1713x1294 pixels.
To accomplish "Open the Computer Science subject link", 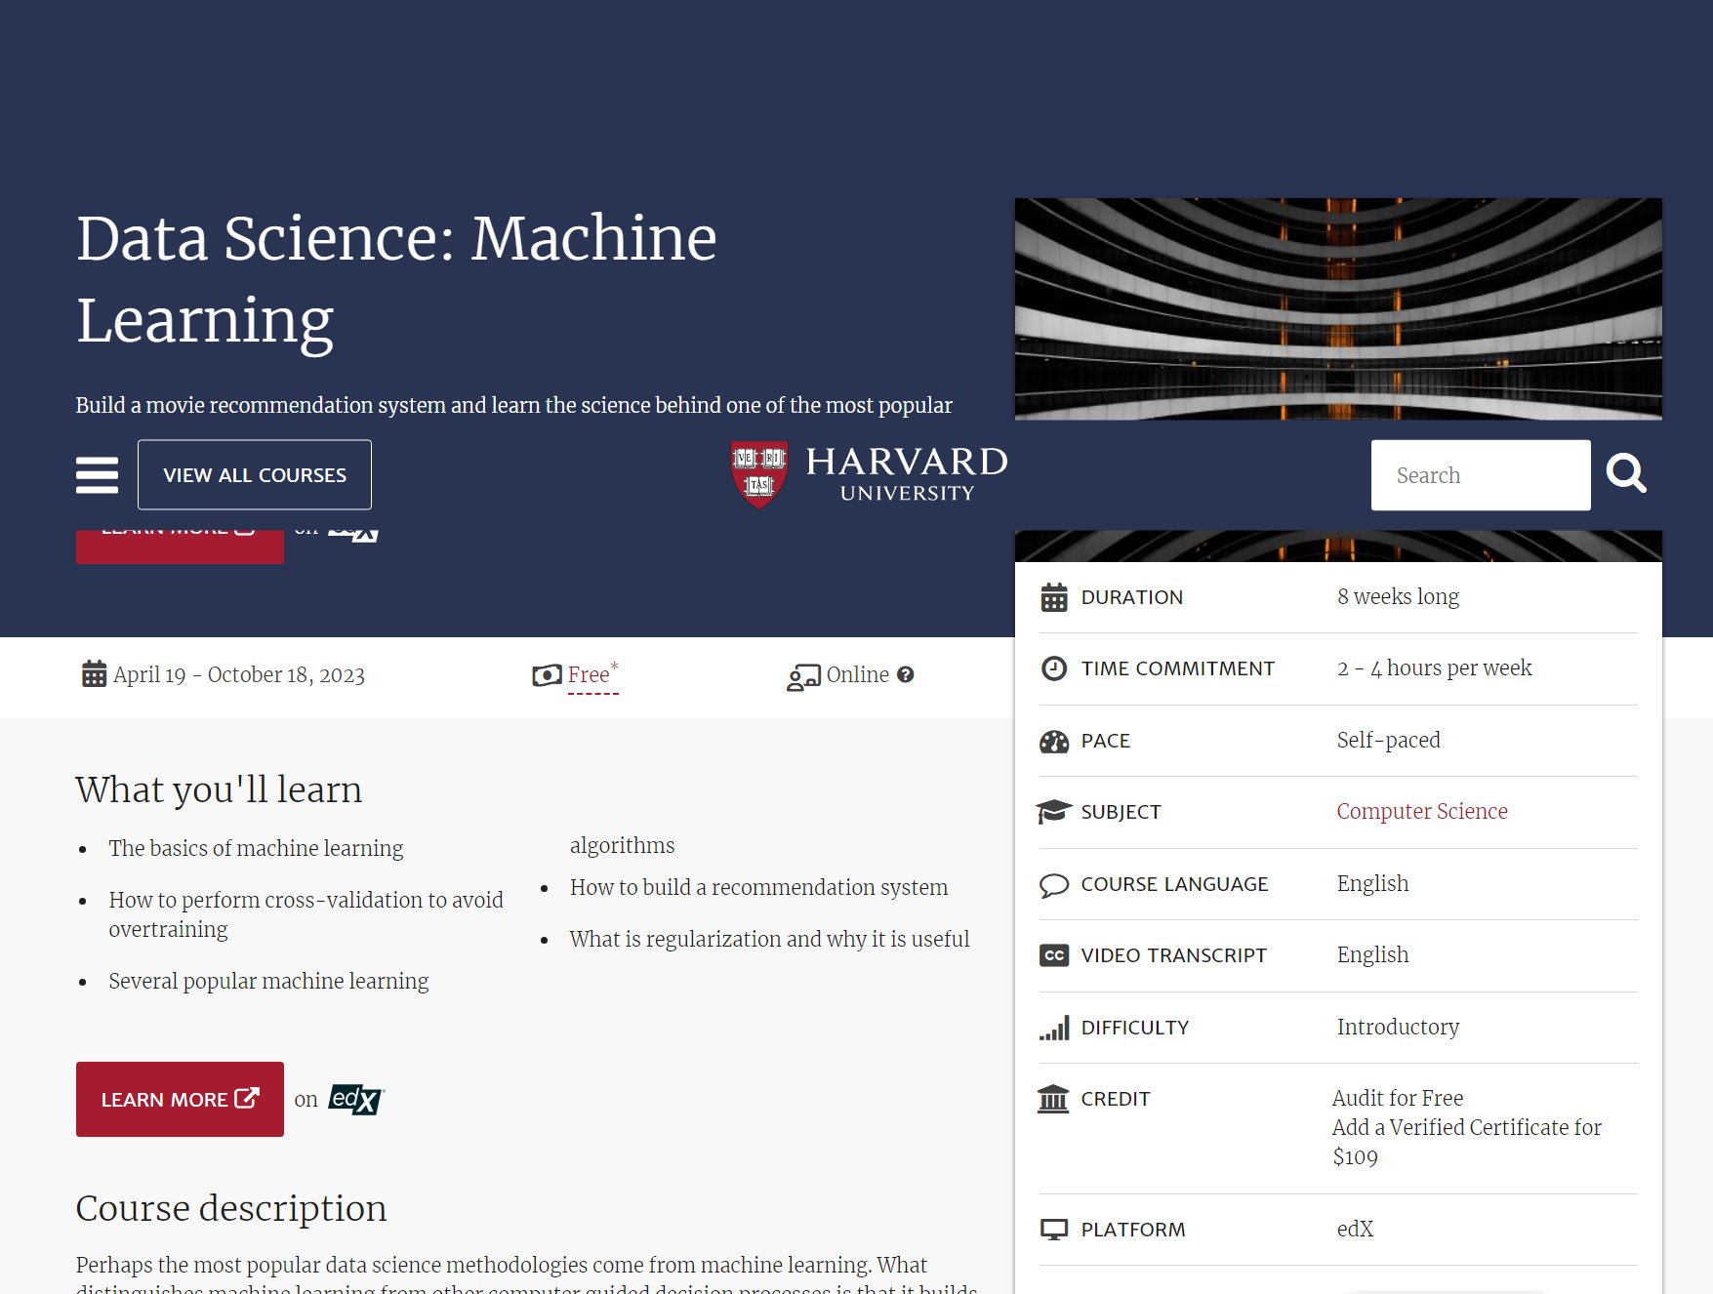I will click(1422, 811).
